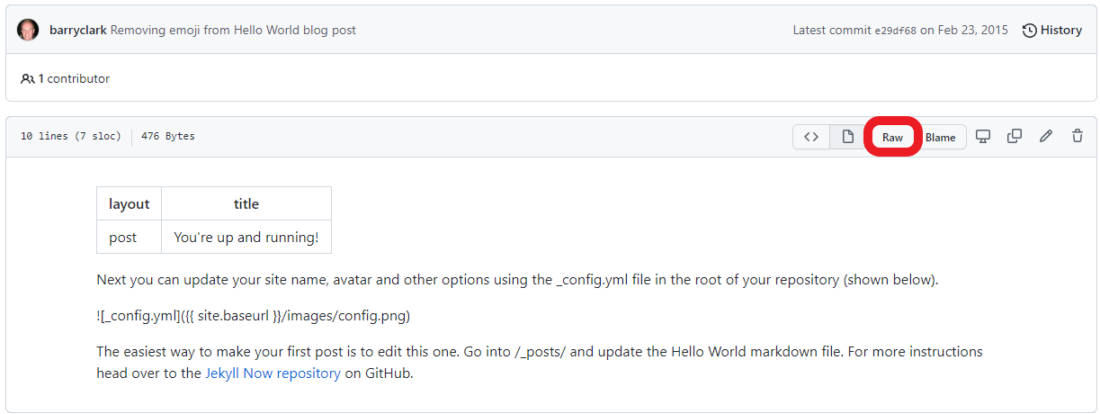
Task: Switch to rendered file view
Action: click(x=847, y=137)
